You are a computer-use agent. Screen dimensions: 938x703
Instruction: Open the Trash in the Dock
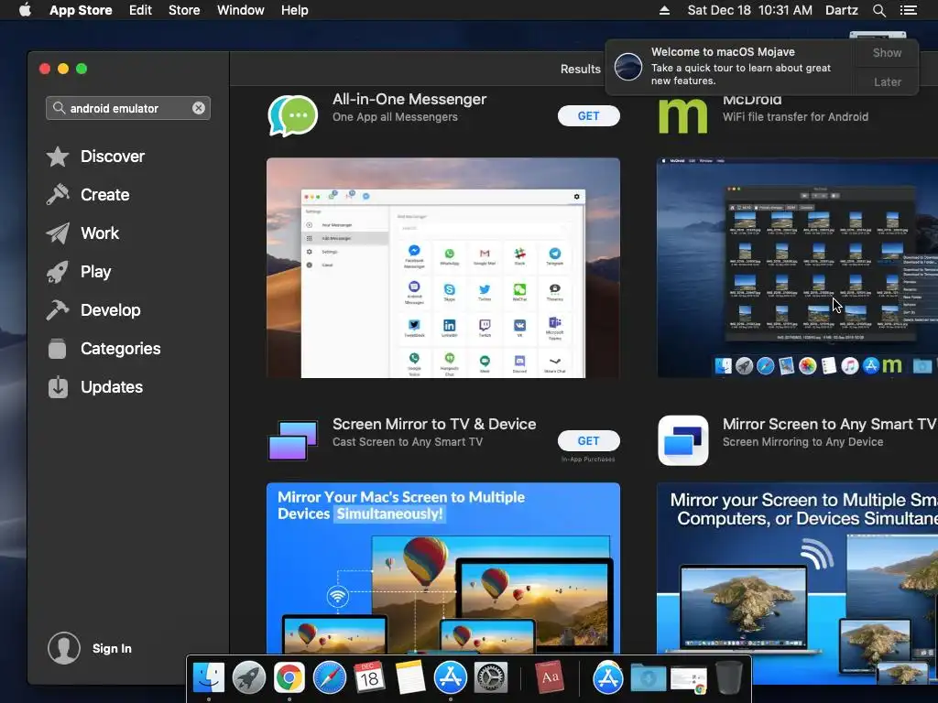728,678
